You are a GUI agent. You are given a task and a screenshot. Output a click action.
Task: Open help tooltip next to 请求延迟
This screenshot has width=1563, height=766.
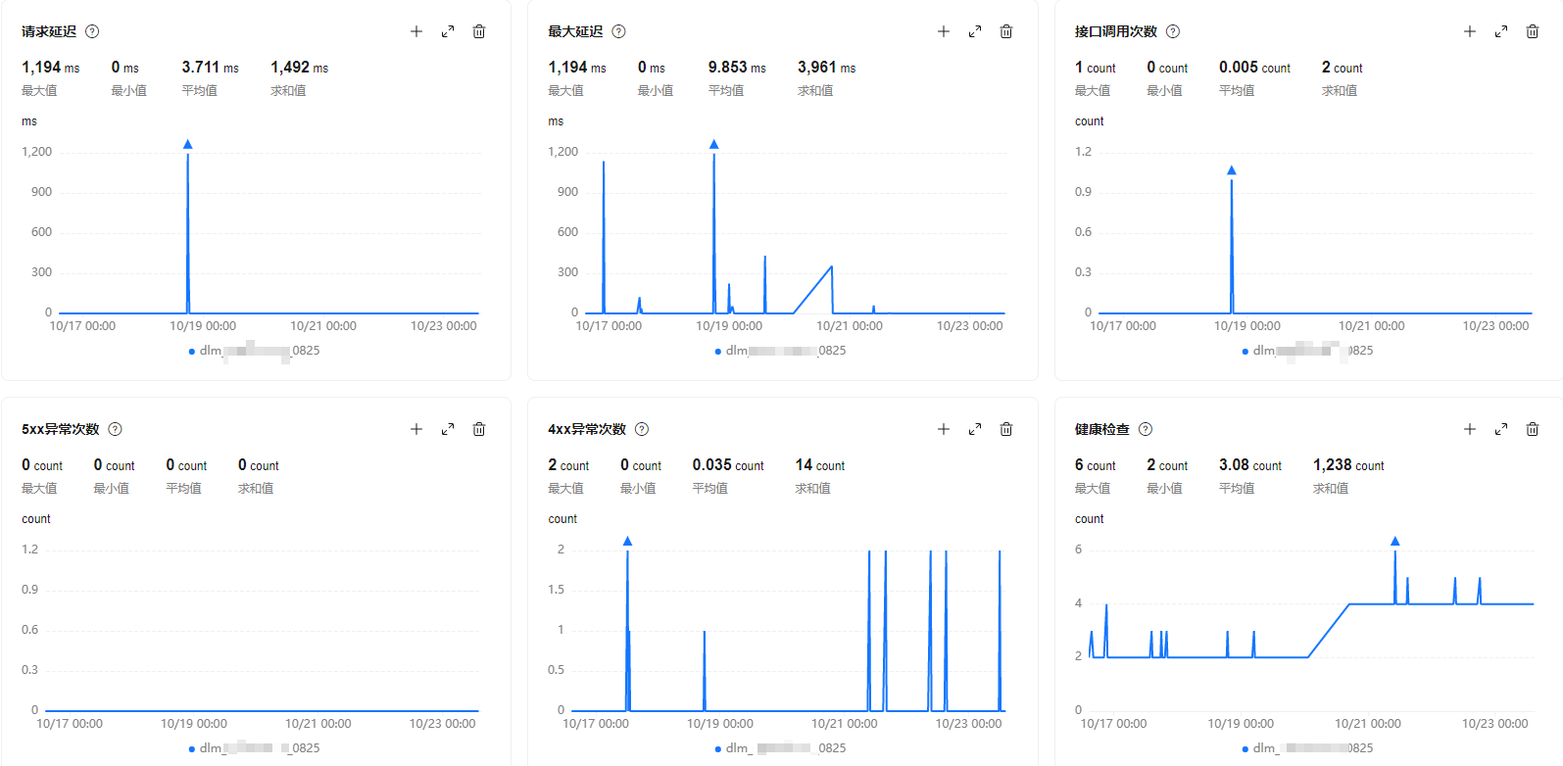click(92, 31)
